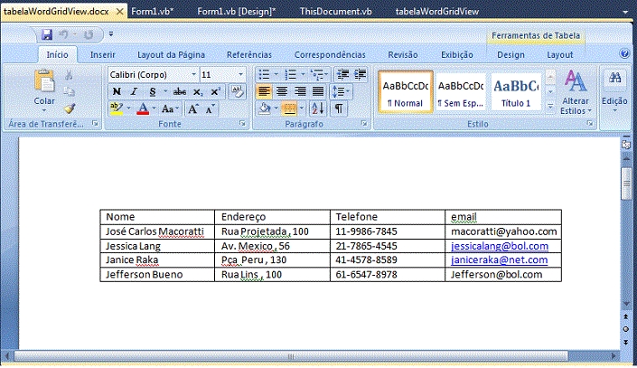The height and width of the screenshot is (368, 637).
Task: Customize quick access toolbar dropdown
Action: 111,34
